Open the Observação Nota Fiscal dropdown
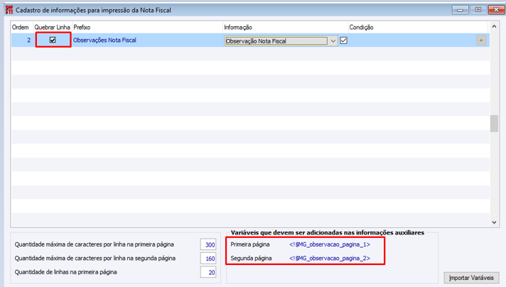The height and width of the screenshot is (287, 506). (x=333, y=41)
